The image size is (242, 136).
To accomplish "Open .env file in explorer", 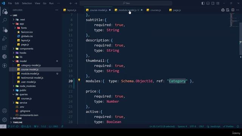I will (x=22, y=107).
